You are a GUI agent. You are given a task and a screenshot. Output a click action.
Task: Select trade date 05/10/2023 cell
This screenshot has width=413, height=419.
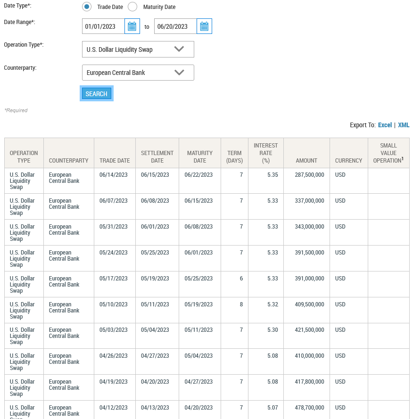(115, 310)
